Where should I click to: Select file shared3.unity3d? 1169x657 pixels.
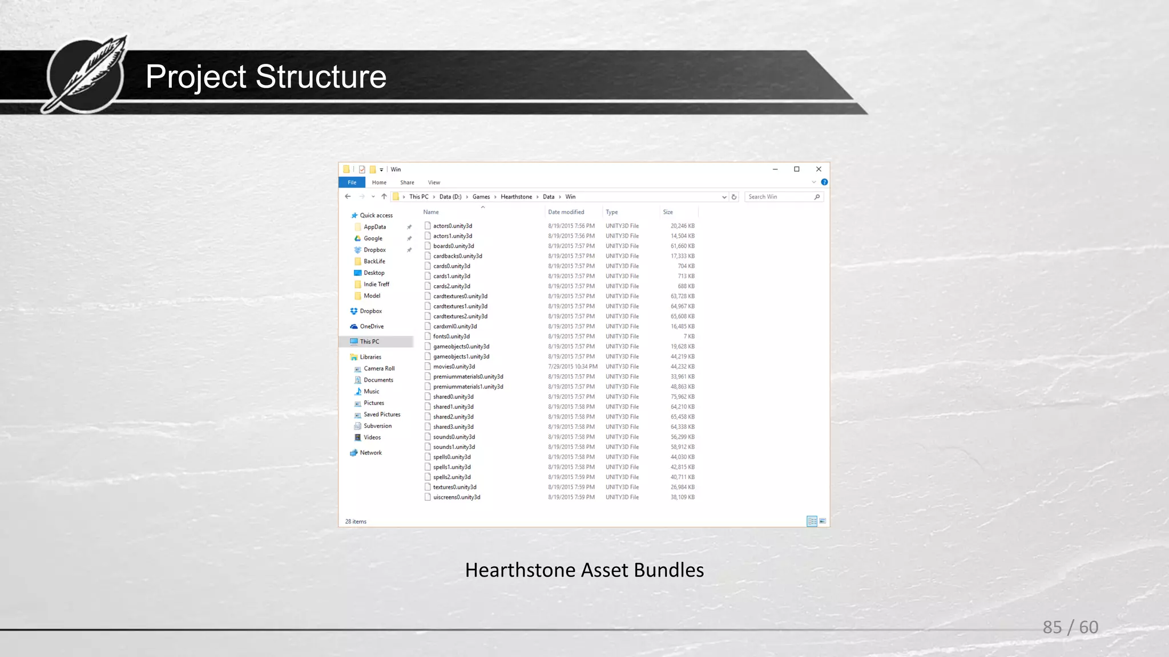point(453,427)
